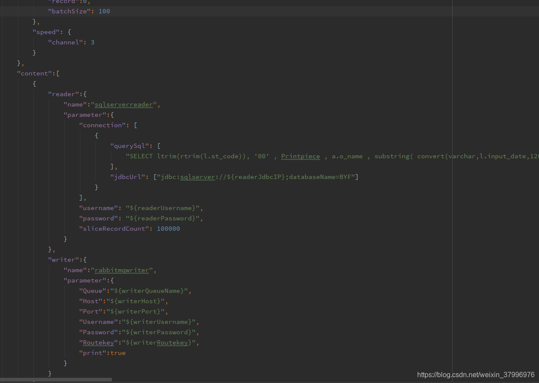Click convert(varchar,l.input_date in the SQL
Screen dimensions: 539x383
(x=472, y=156)
